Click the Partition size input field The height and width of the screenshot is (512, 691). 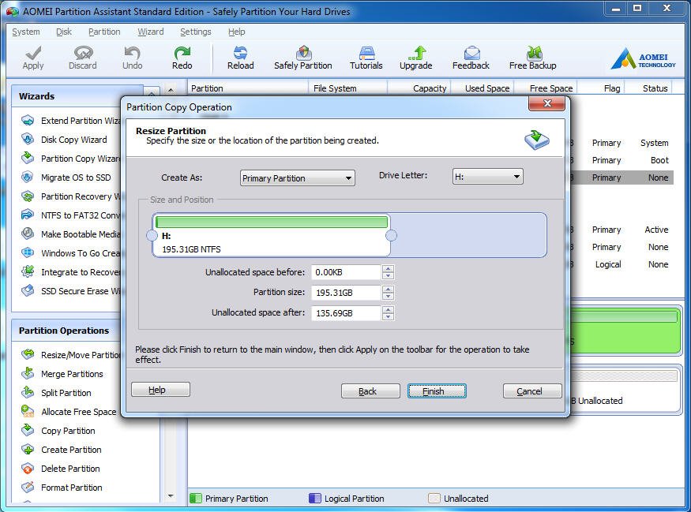[x=346, y=293]
